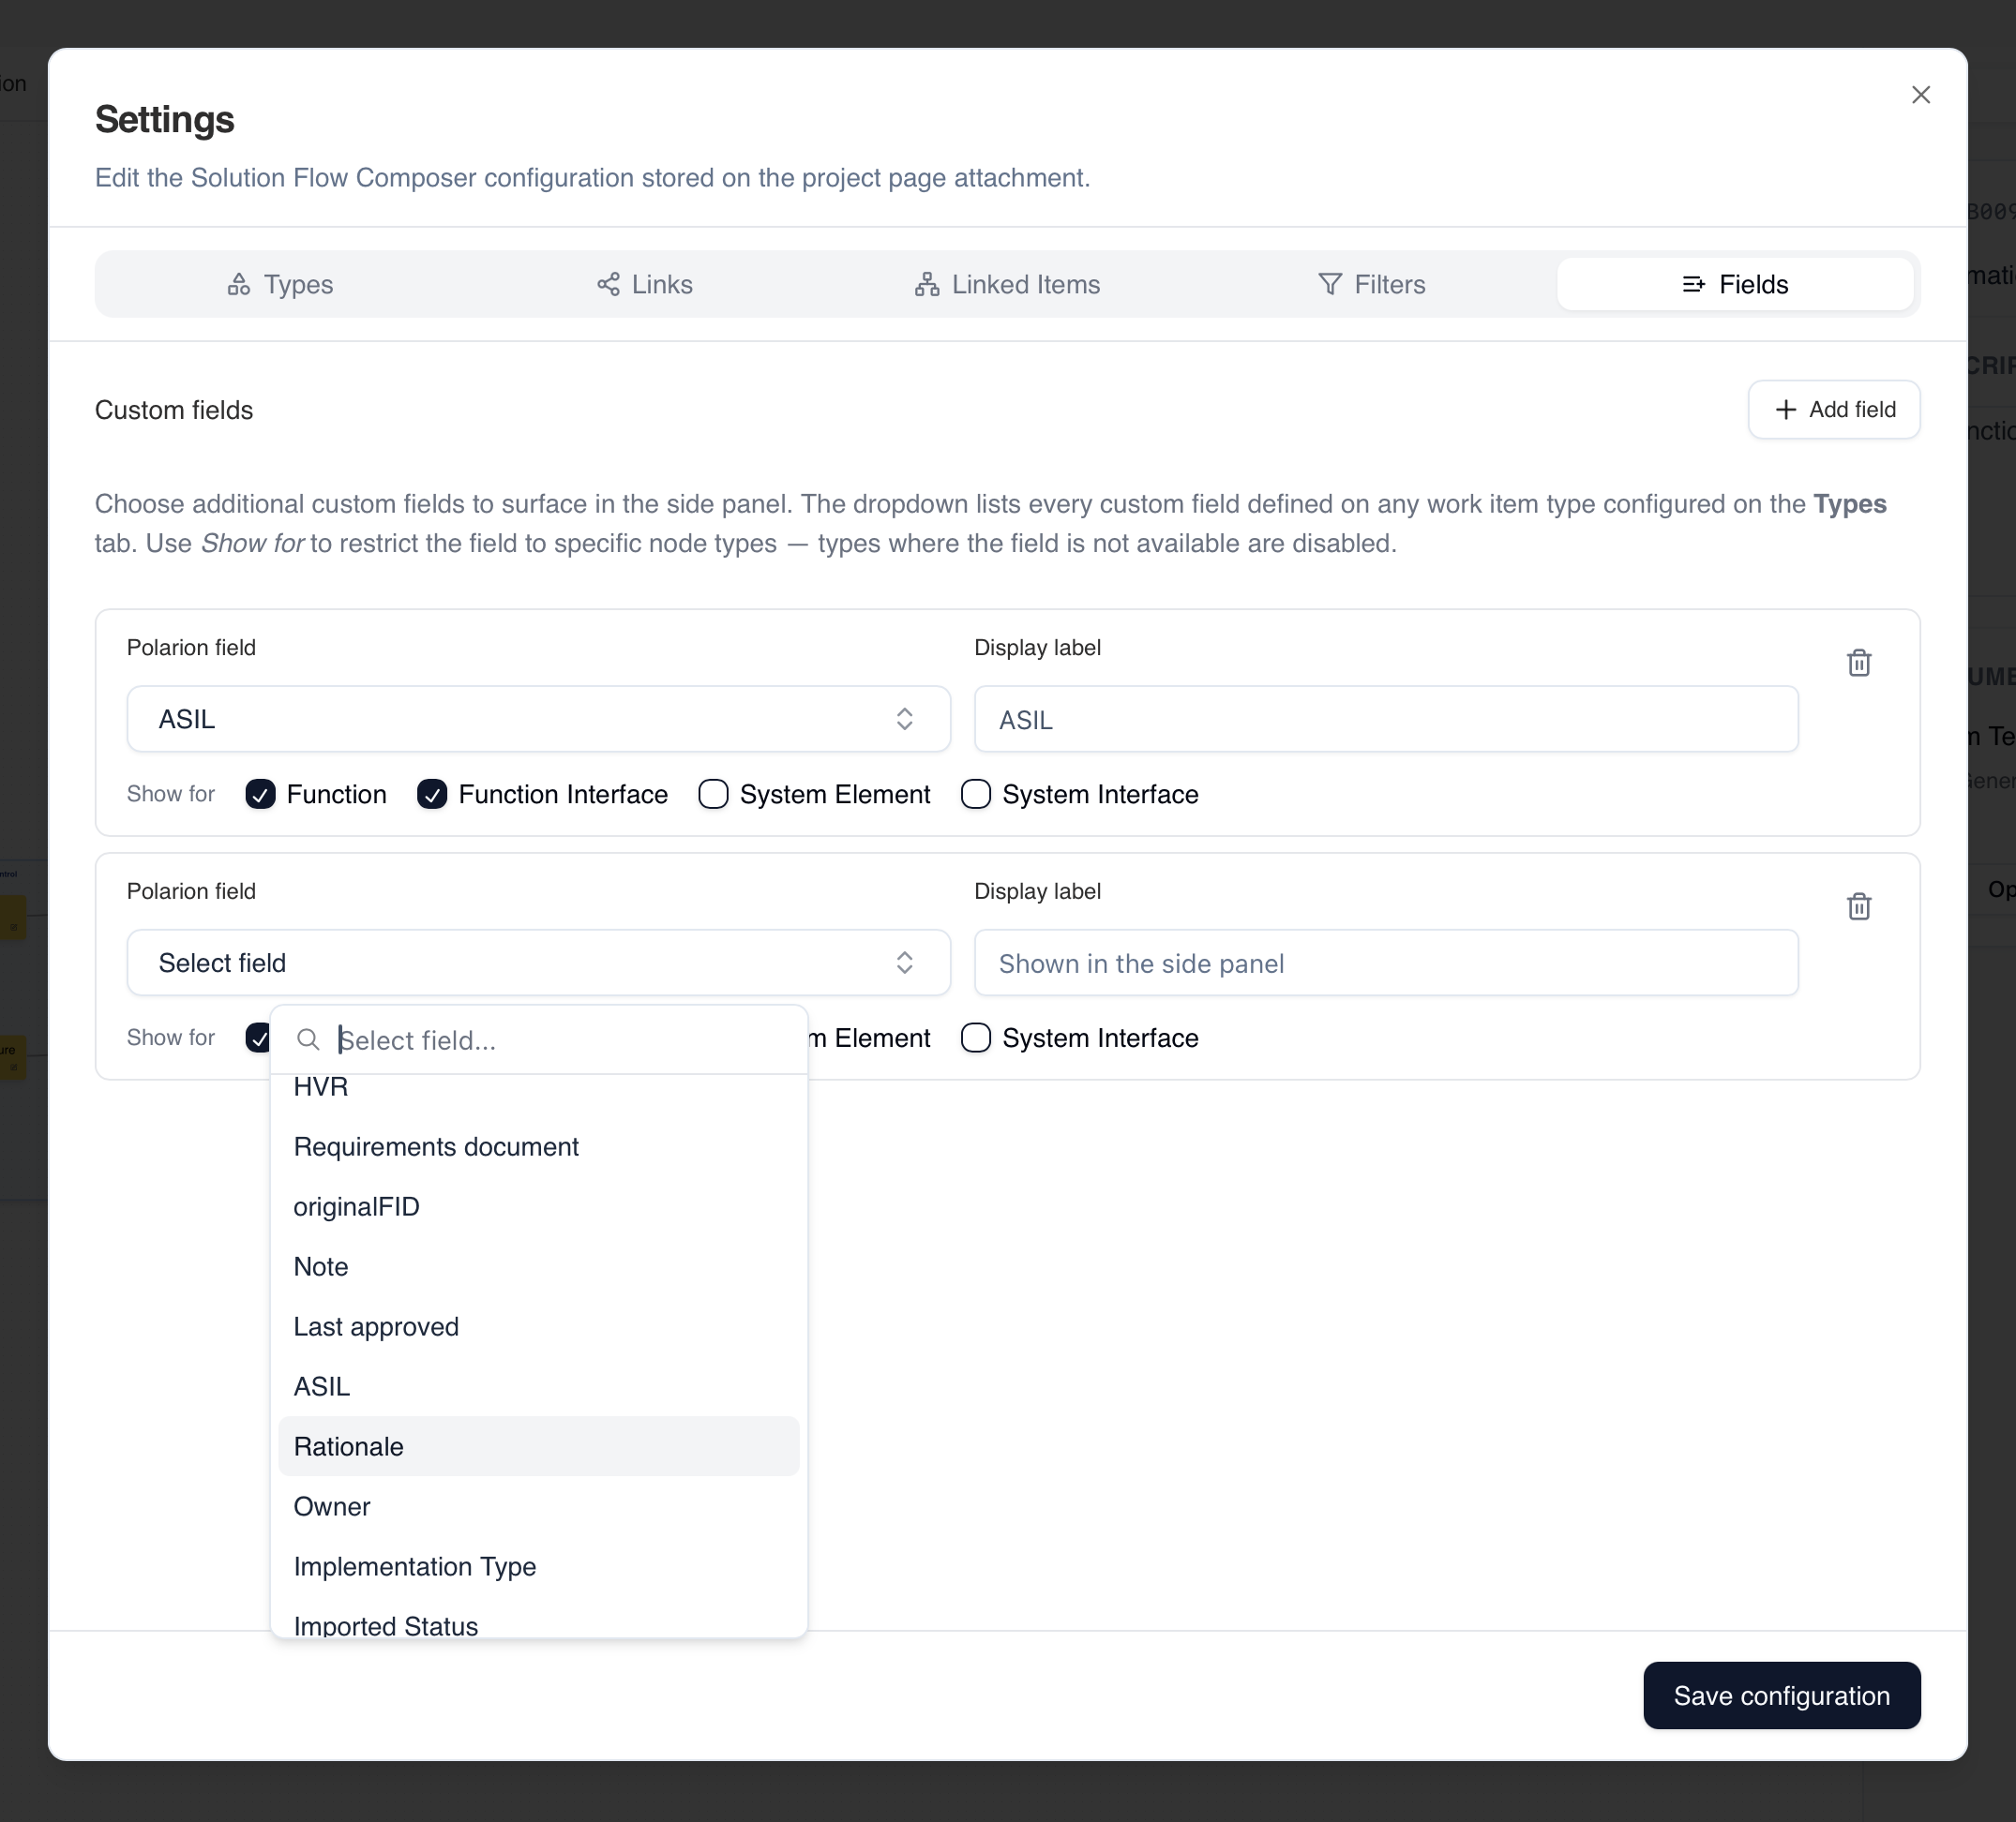Close the Settings dialog
This screenshot has width=2016, height=1822.
click(x=1920, y=95)
